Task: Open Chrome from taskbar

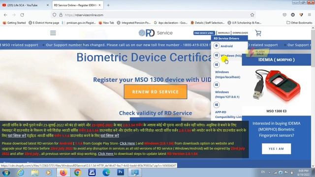Action: click(78, 173)
